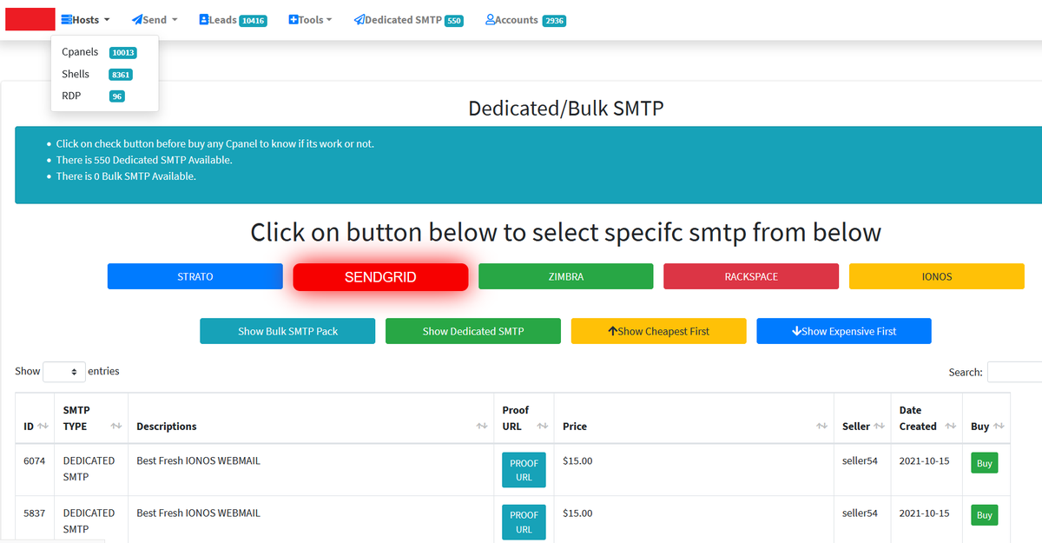Collapse the Hosts dropdown menu
This screenshot has width=1042, height=543.
click(85, 19)
